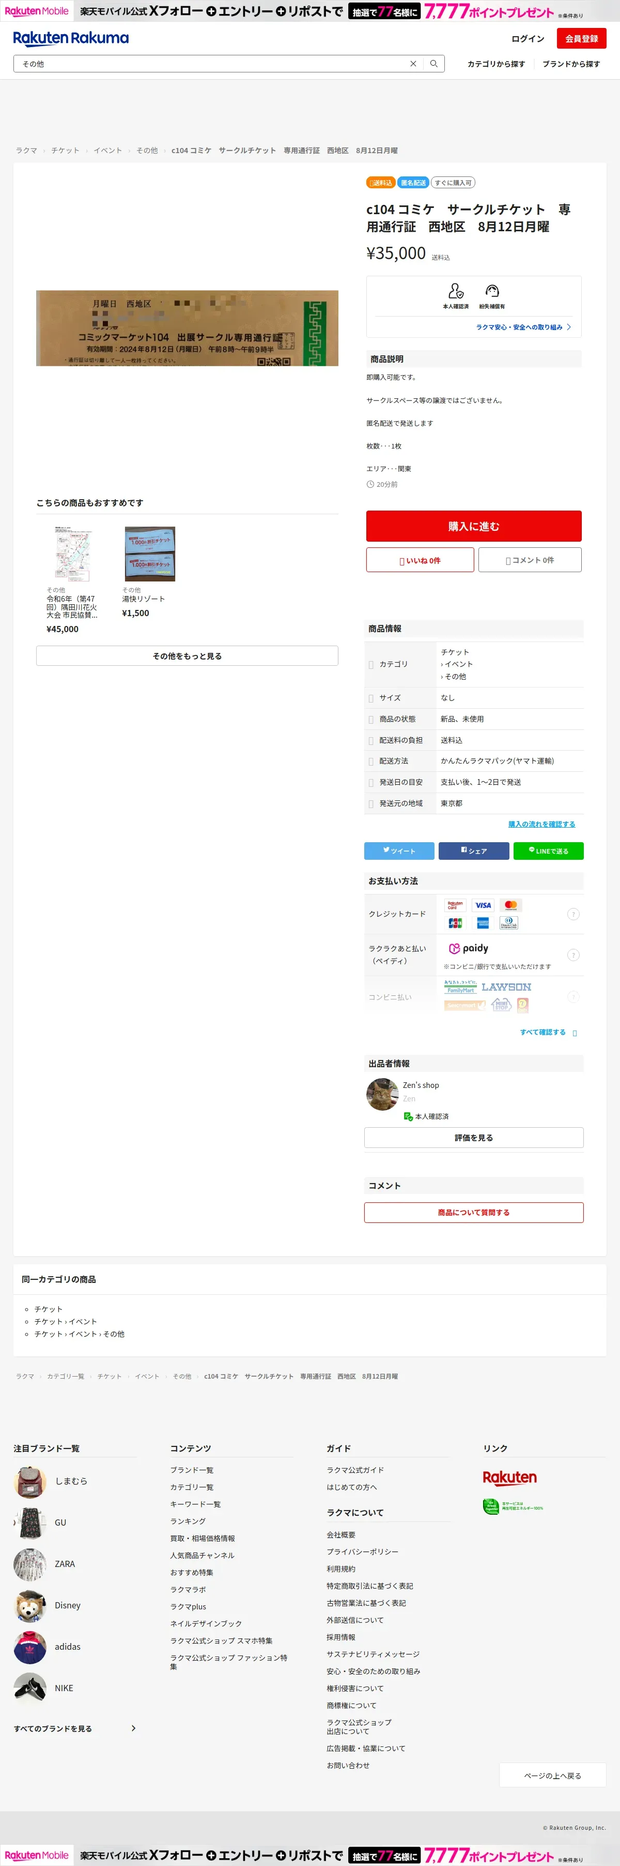Go to ラクマ in top breadcrumb
This screenshot has width=620, height=1866.
pyautogui.click(x=26, y=151)
